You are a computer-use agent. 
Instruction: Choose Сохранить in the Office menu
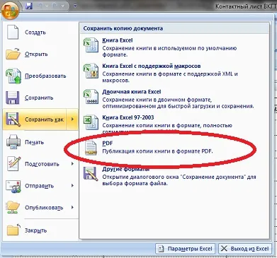coord(39,98)
